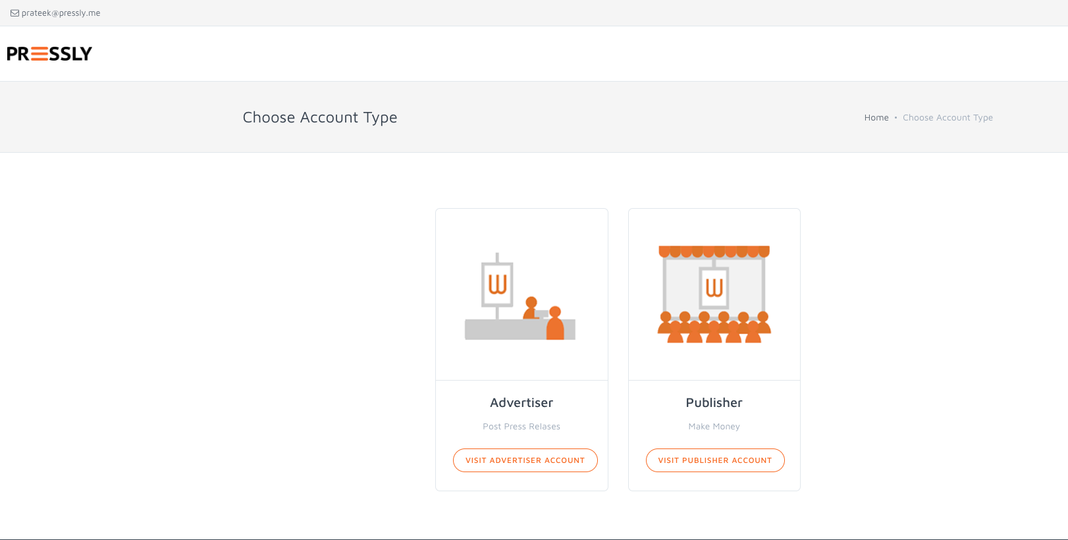Click the Advertiser card title
This screenshot has height=540, width=1068.
tap(521, 403)
